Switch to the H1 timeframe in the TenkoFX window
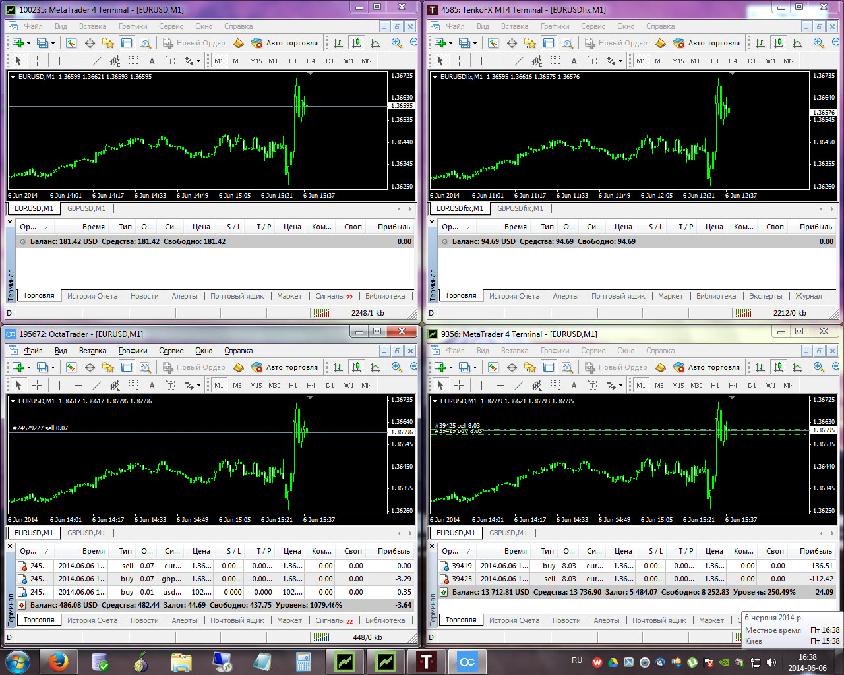 click(715, 61)
